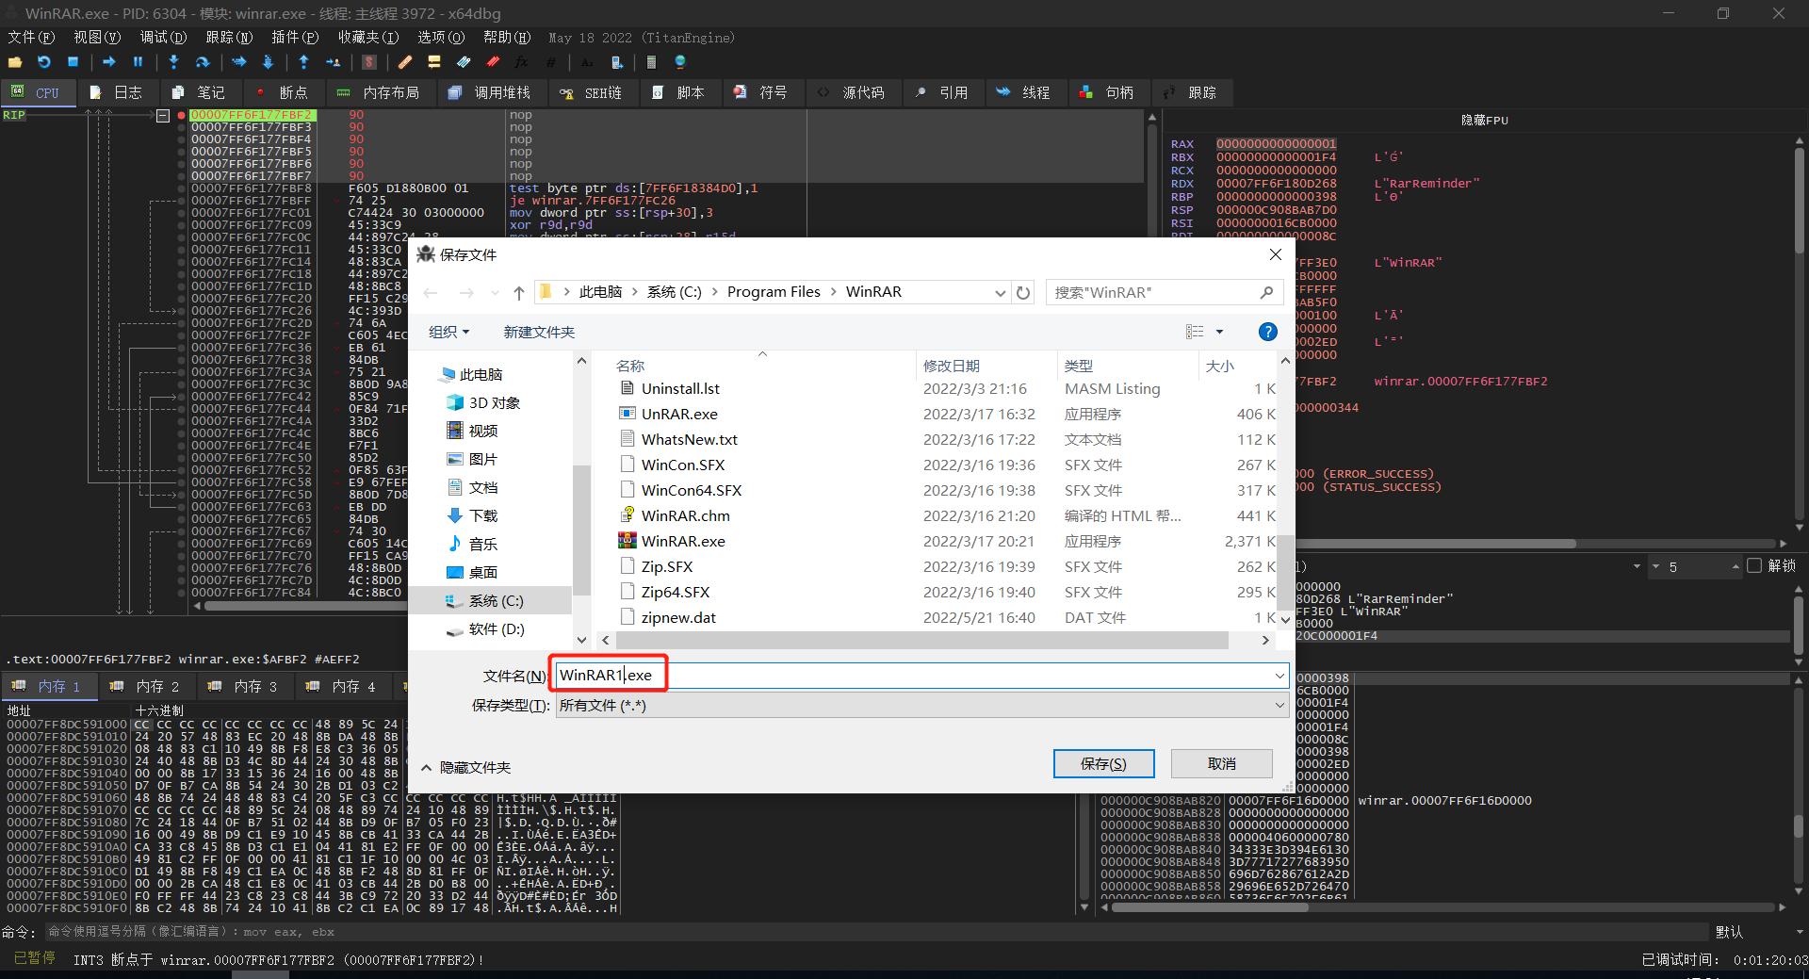Expand the WinRAR1.exe filename dropdown
The height and width of the screenshot is (979, 1809).
click(1279, 675)
